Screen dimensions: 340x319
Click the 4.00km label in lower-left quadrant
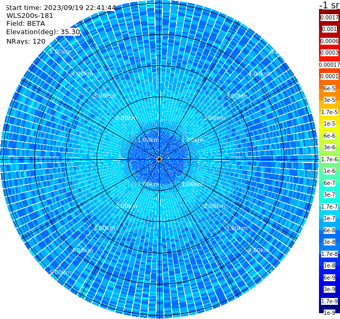(82, 250)
